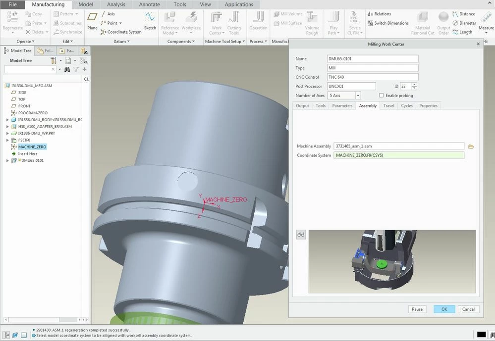Open the Datum group dropdown

pyautogui.click(x=121, y=41)
